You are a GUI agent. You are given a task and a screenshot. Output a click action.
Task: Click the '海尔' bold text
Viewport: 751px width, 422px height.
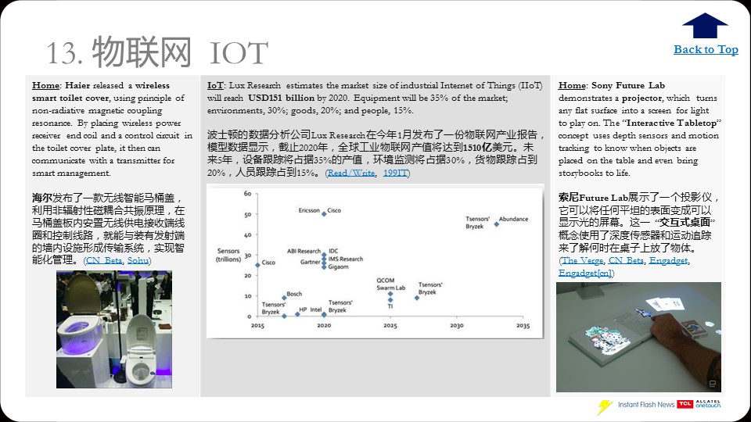(42, 198)
